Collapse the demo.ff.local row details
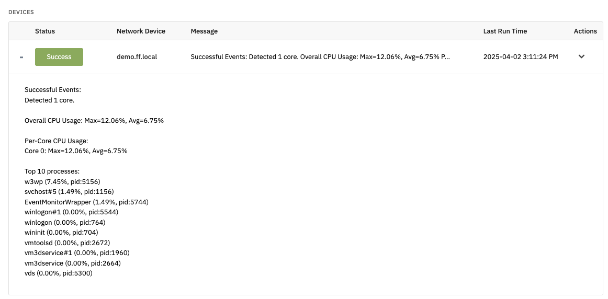The height and width of the screenshot is (299, 608). 21,57
